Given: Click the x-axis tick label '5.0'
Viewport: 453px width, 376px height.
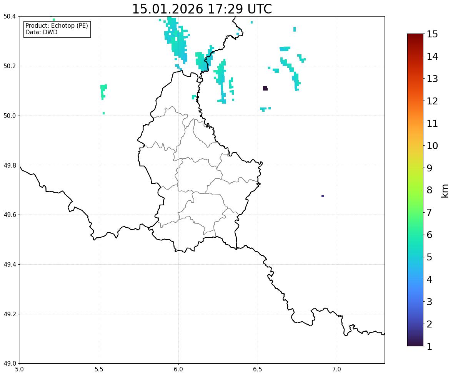Looking at the screenshot, I should (20, 369).
